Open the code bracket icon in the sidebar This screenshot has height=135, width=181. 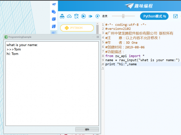point(54,33)
